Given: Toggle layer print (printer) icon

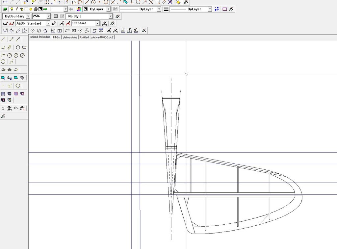Looking at the screenshot, I should pyautogui.click(x=35, y=9).
